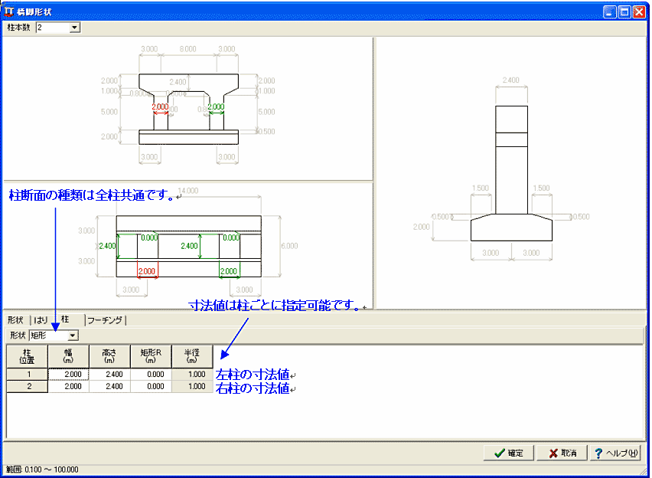Click the app icon in the title bar
Viewport: 652px width, 478px height.
[8, 11]
